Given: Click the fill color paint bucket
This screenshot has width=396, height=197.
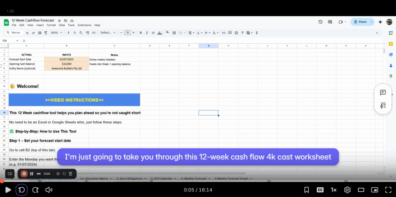Looking at the screenshot, I should pos(167,33).
